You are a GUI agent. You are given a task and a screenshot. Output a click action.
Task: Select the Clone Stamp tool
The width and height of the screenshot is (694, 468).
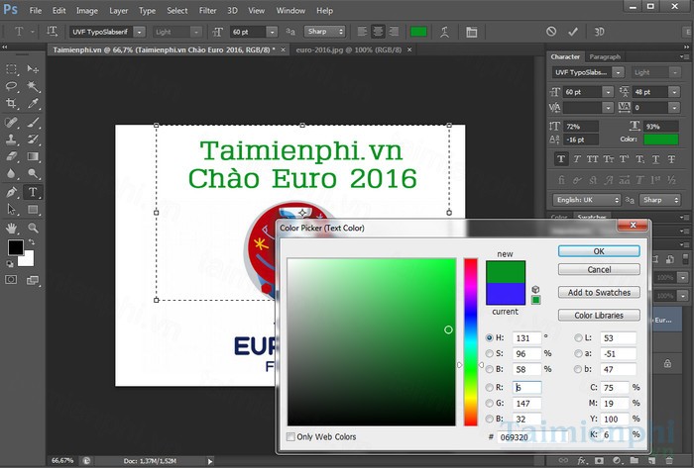[x=12, y=140]
